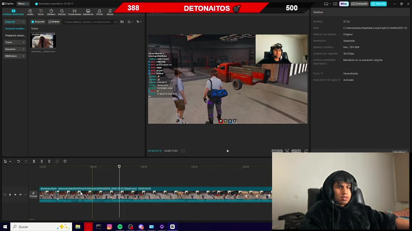The image size is (412, 231).
Task: Click the Exportar button
Action: click(379, 4)
